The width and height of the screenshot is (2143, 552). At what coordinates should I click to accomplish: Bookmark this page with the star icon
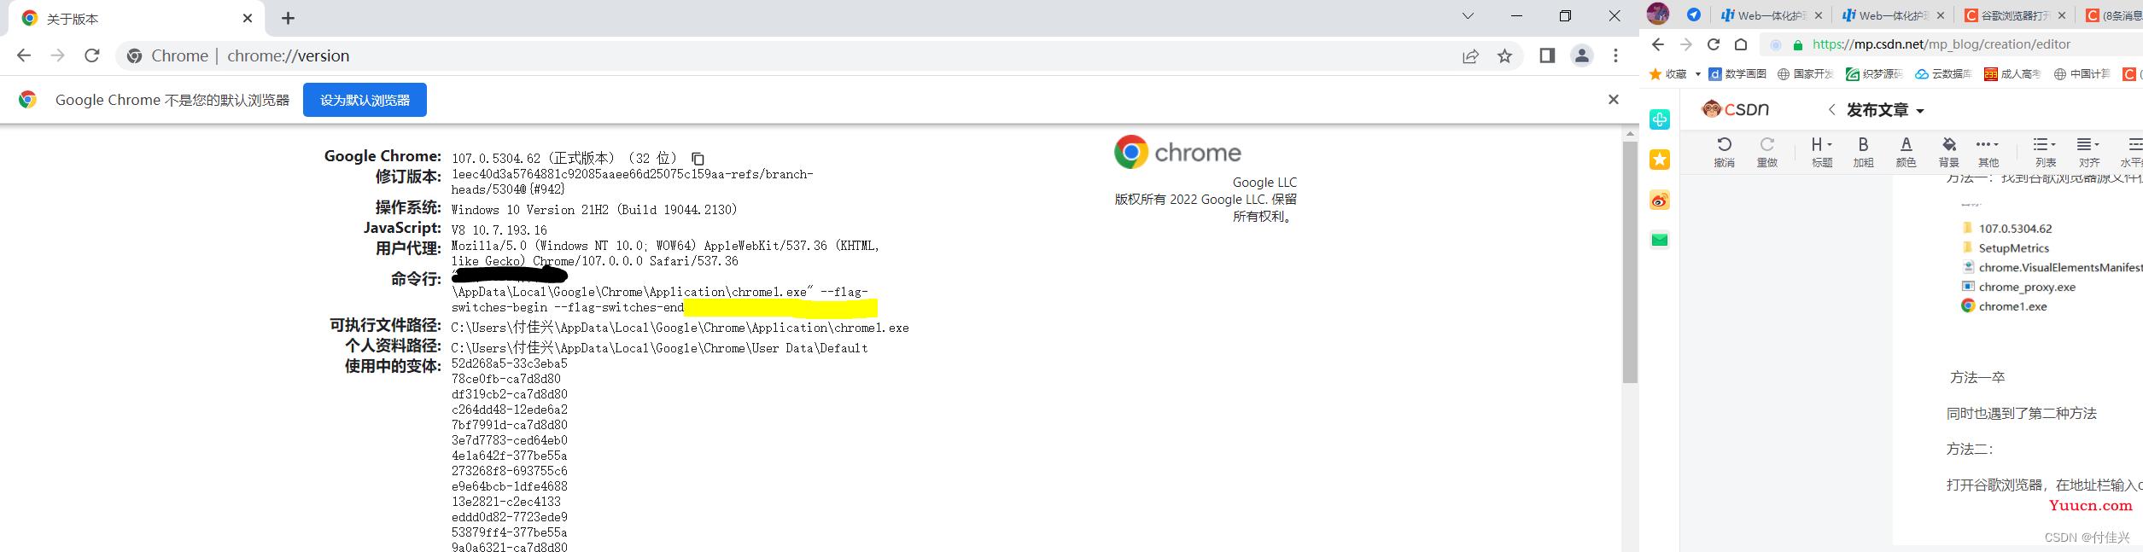[x=1504, y=56]
